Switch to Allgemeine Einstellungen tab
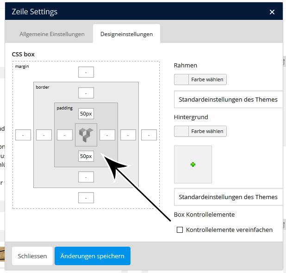 pos(52,34)
